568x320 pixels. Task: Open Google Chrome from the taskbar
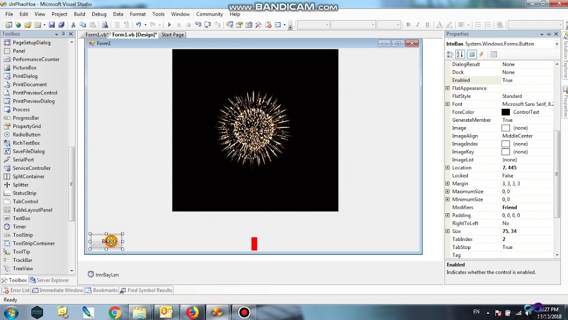(x=114, y=313)
